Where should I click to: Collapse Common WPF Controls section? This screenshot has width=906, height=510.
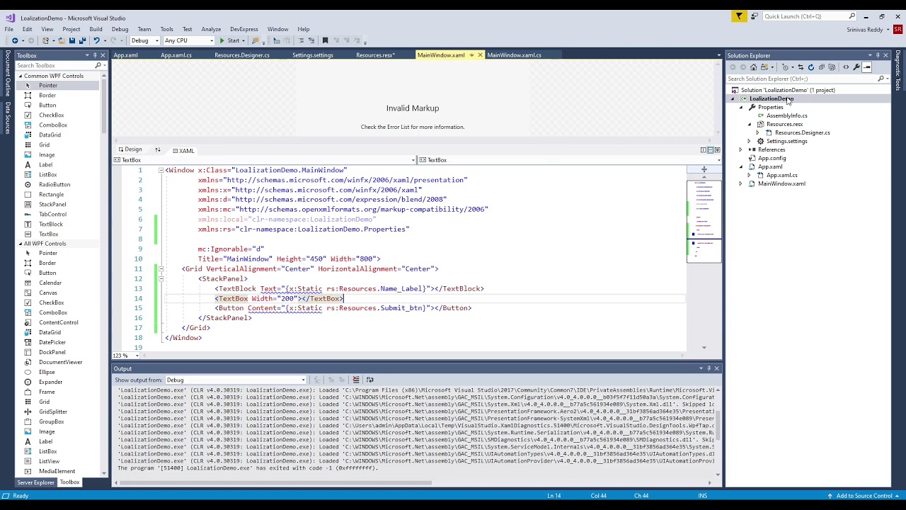coord(21,76)
